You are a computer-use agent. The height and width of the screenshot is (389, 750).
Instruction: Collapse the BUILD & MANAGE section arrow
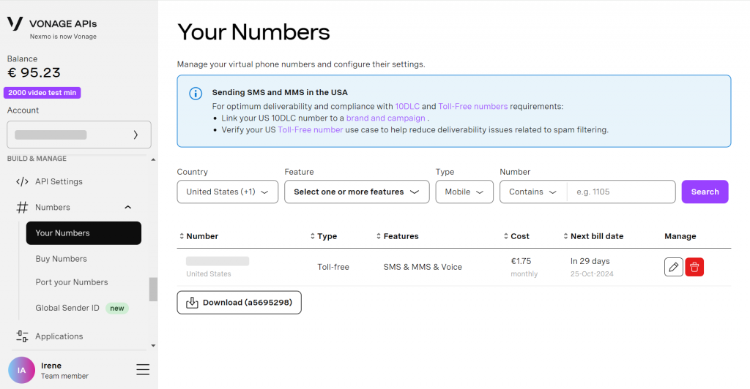(153, 159)
